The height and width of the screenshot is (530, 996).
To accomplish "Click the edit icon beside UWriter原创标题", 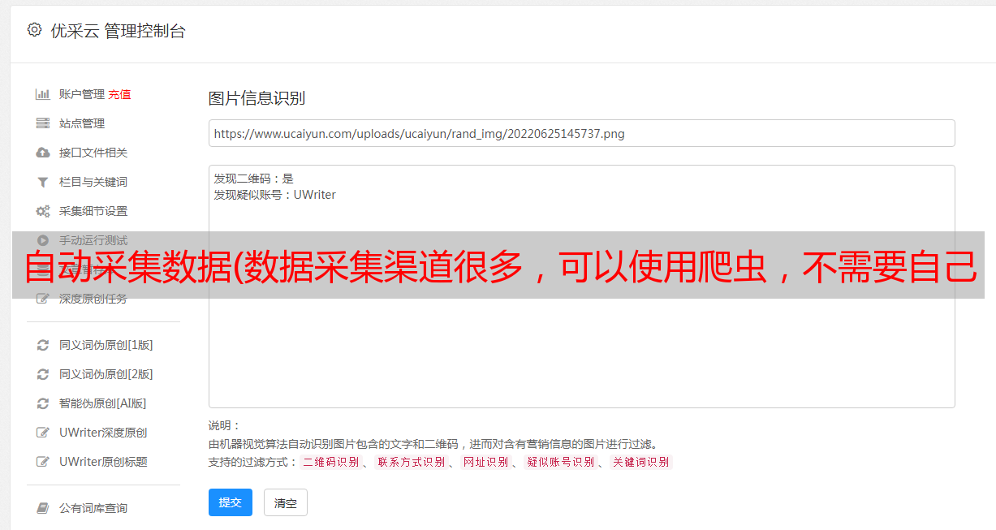I will pyautogui.click(x=43, y=462).
